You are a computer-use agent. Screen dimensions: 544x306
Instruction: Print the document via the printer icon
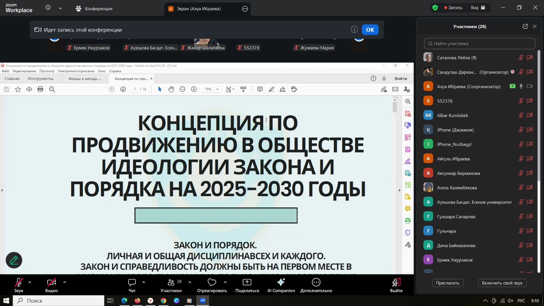[40, 89]
